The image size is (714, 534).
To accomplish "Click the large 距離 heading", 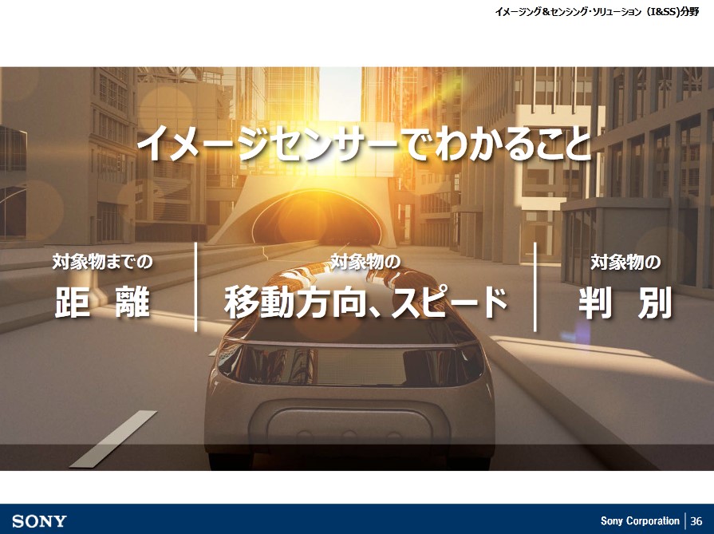I will coord(102,303).
